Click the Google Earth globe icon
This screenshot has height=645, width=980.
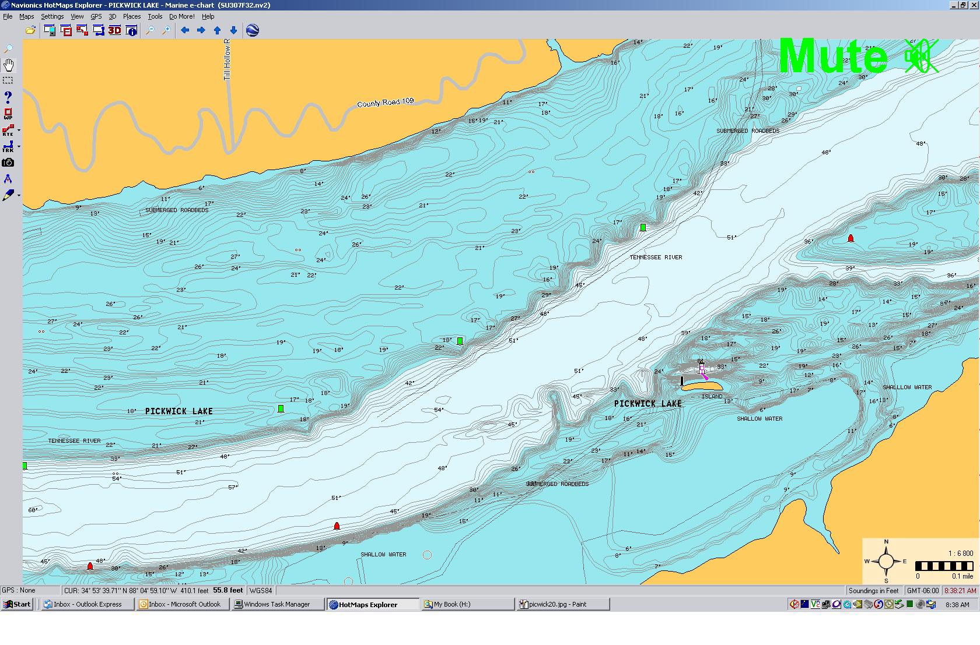click(253, 30)
